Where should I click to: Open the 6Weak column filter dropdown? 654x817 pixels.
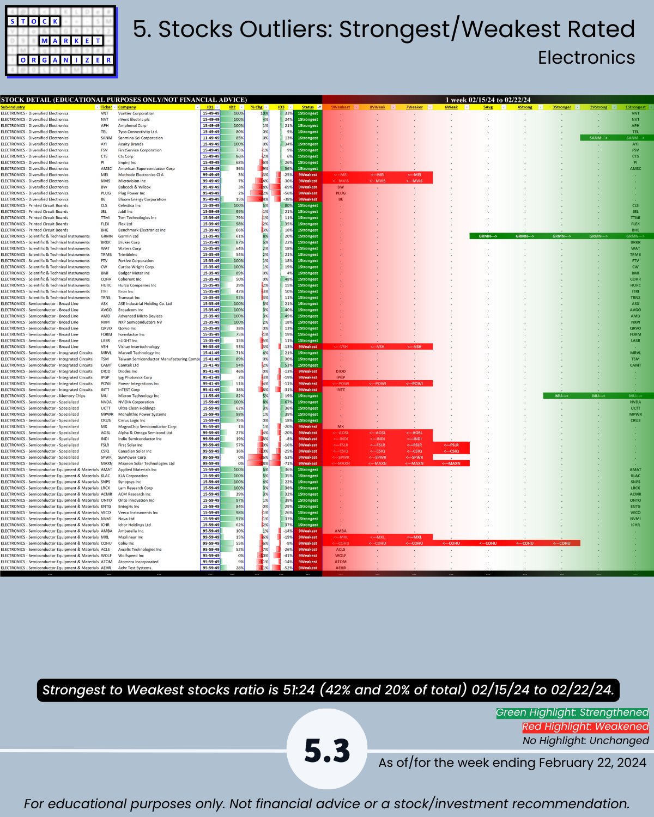click(x=467, y=107)
